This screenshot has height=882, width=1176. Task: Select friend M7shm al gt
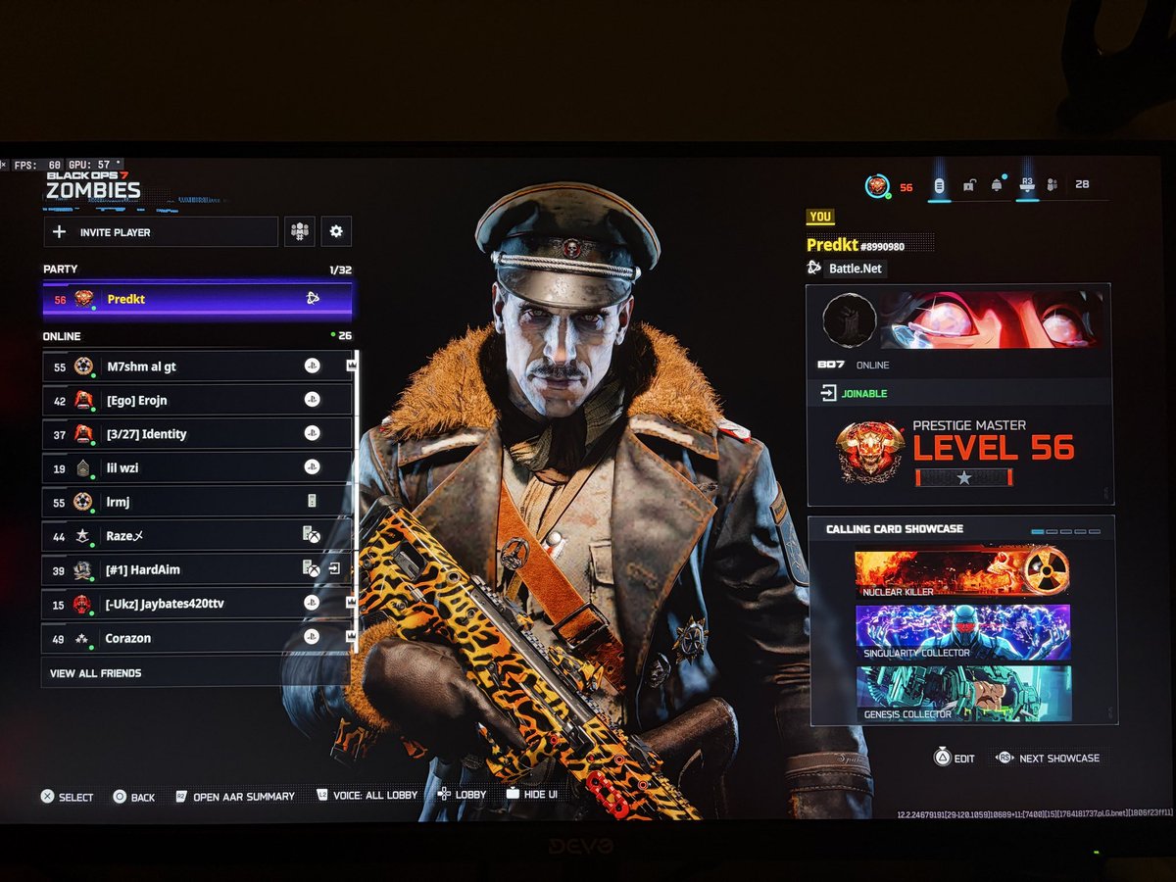point(197,366)
